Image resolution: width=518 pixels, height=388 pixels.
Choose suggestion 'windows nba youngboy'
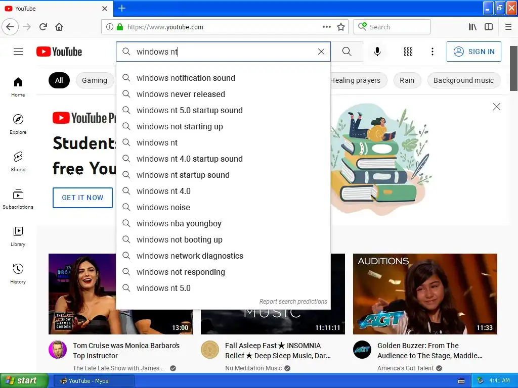223,223
